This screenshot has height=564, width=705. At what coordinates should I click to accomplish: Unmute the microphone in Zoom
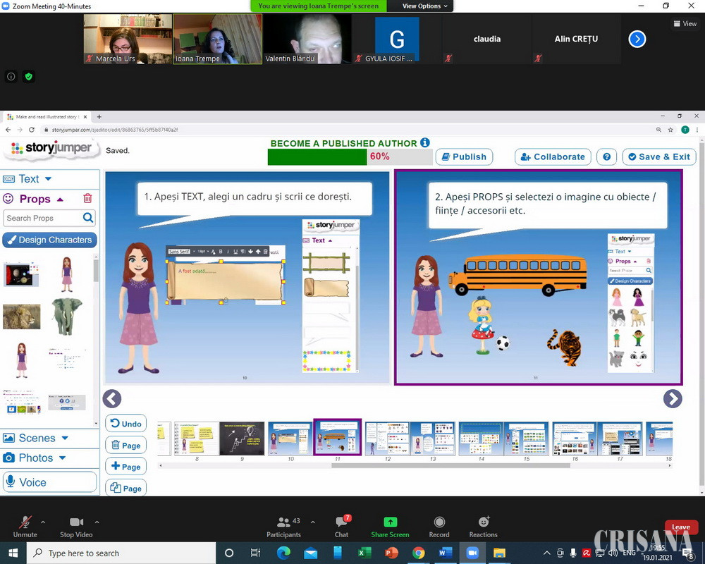(25, 526)
